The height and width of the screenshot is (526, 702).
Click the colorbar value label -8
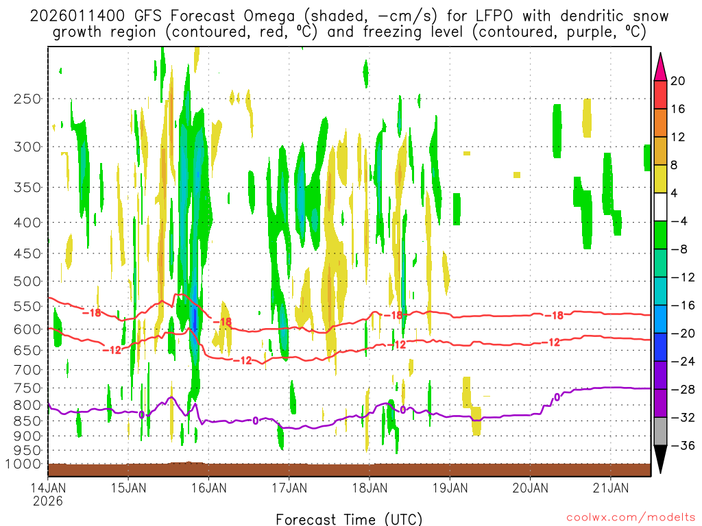pyautogui.click(x=679, y=249)
